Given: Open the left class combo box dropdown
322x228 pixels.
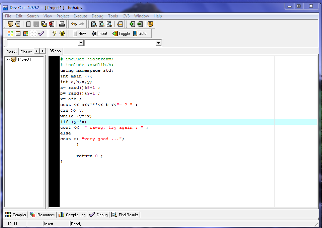Looking at the screenshot, I should pos(80,43).
